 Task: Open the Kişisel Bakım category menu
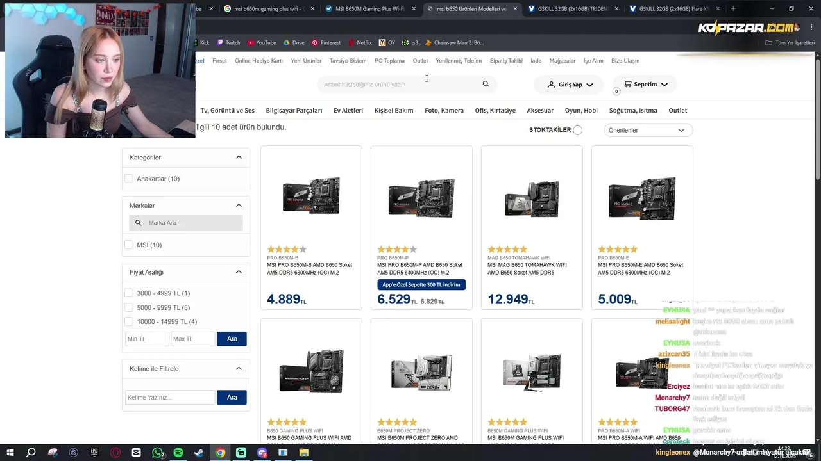point(394,110)
